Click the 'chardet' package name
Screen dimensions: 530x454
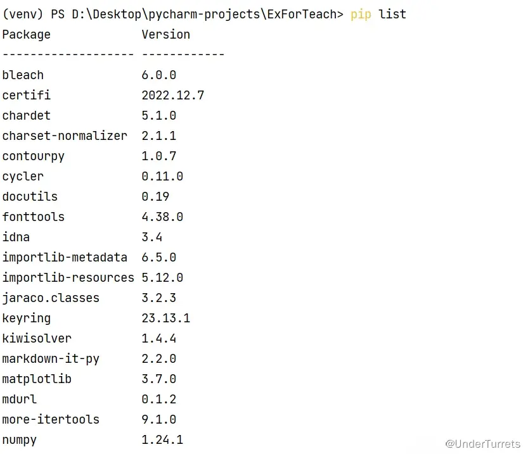tap(26, 115)
